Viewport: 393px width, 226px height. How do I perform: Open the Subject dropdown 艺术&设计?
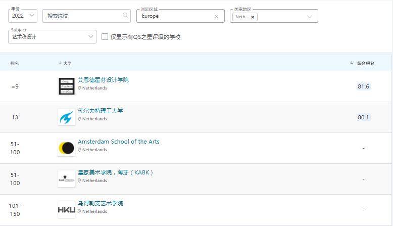(52, 36)
